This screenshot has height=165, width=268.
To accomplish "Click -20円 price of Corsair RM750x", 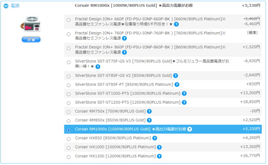I will [x=255, y=111].
